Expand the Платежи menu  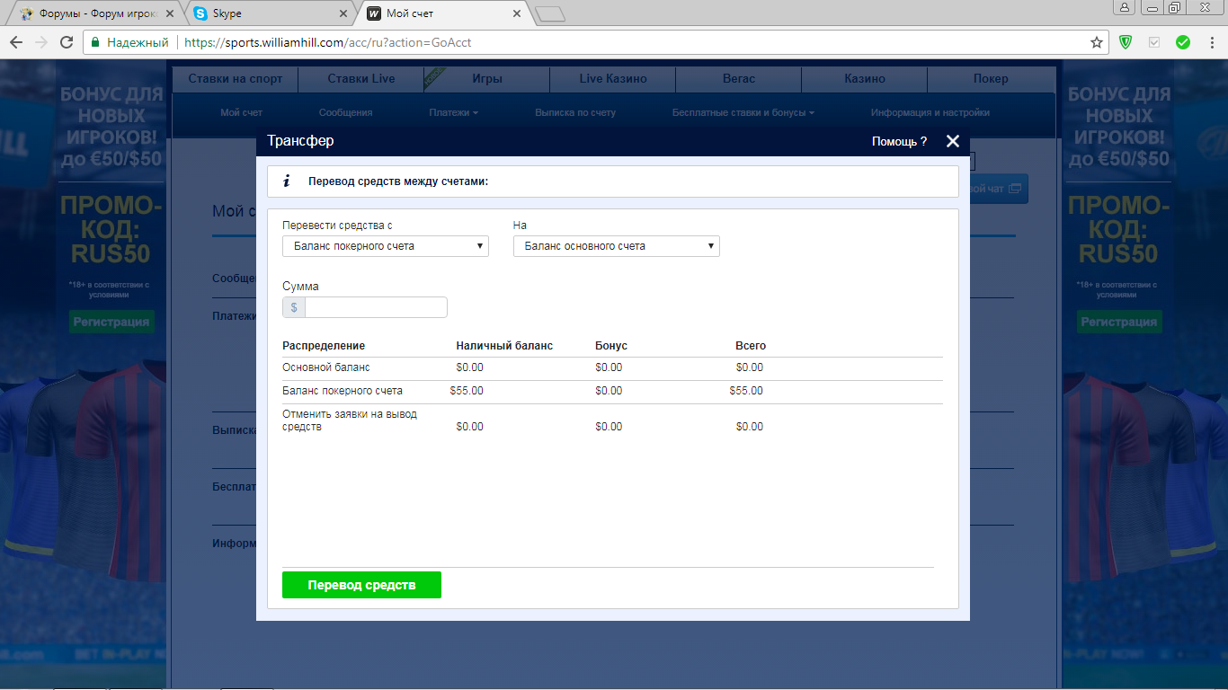point(453,113)
